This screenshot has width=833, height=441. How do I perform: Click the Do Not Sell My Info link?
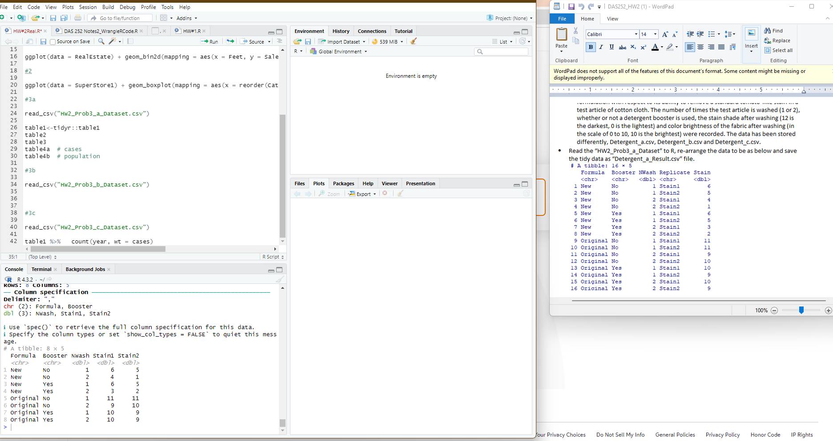click(620, 434)
